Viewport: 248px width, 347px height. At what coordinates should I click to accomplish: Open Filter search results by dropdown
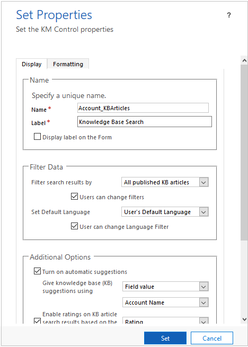coord(165,182)
